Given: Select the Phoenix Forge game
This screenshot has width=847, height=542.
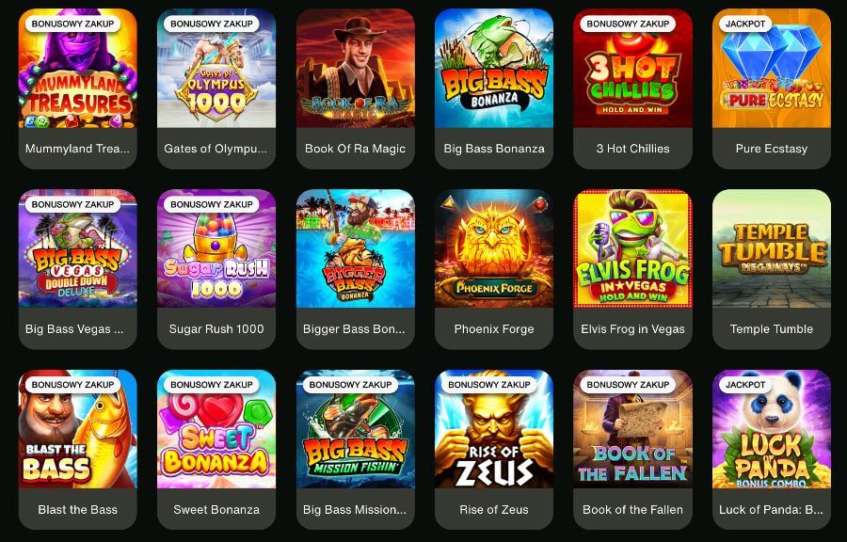Looking at the screenshot, I should (494, 269).
